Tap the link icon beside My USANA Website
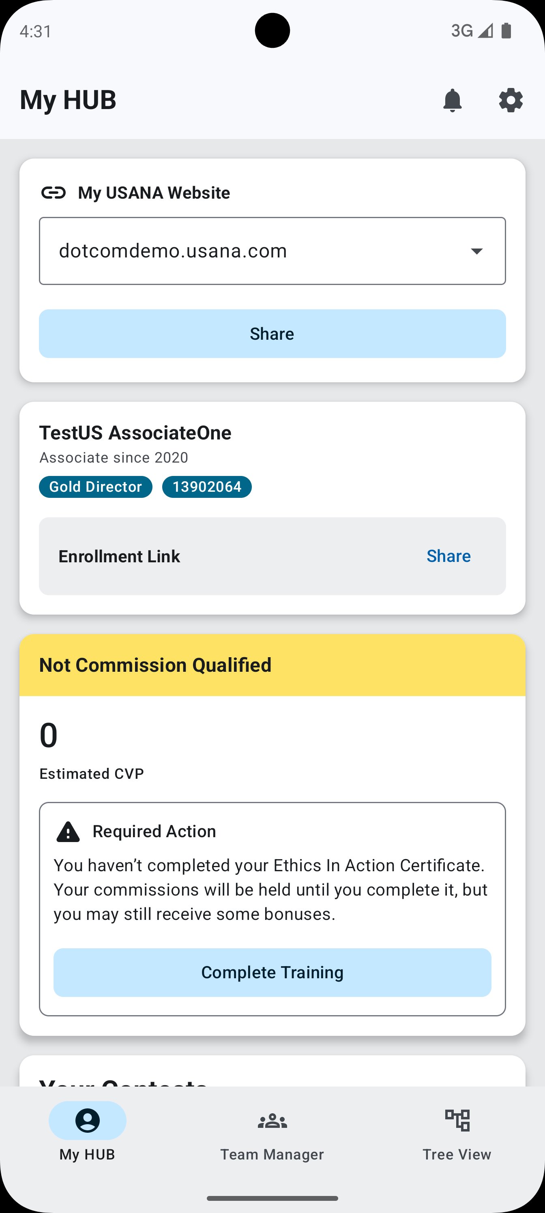Viewport: 545px width, 1213px height. [x=53, y=193]
